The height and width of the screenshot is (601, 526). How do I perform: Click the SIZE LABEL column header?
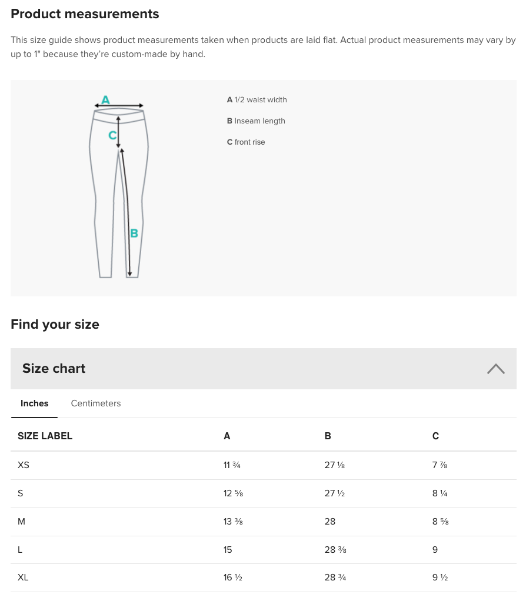(x=45, y=436)
